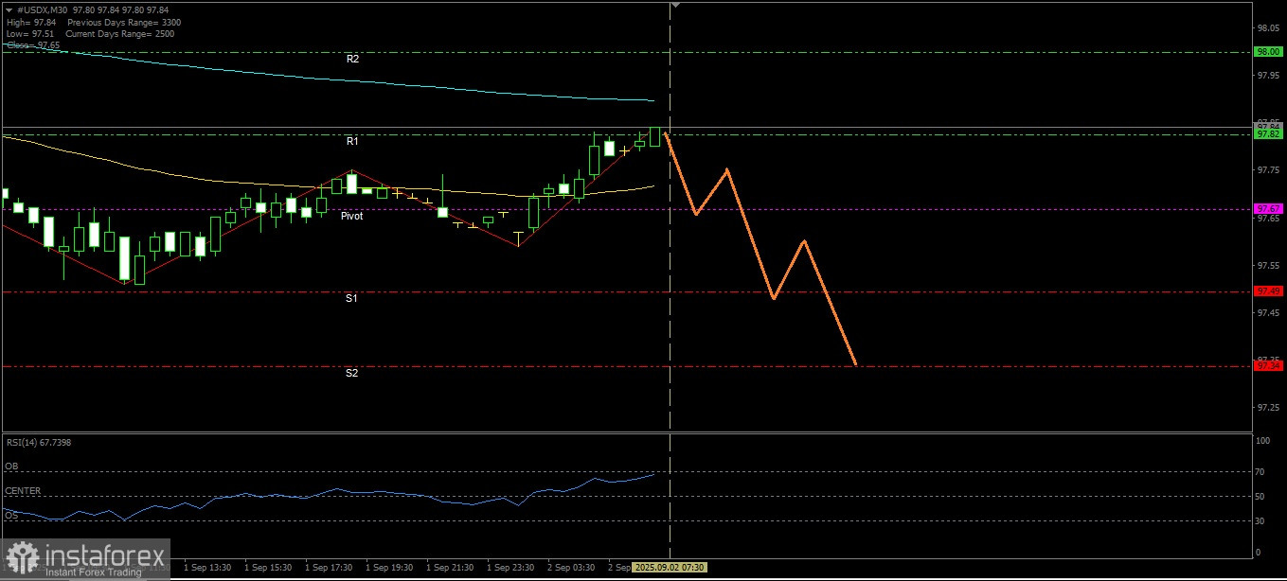This screenshot has width=1287, height=581.
Task: Click 70 on the RSI scale
Action: 1260,470
